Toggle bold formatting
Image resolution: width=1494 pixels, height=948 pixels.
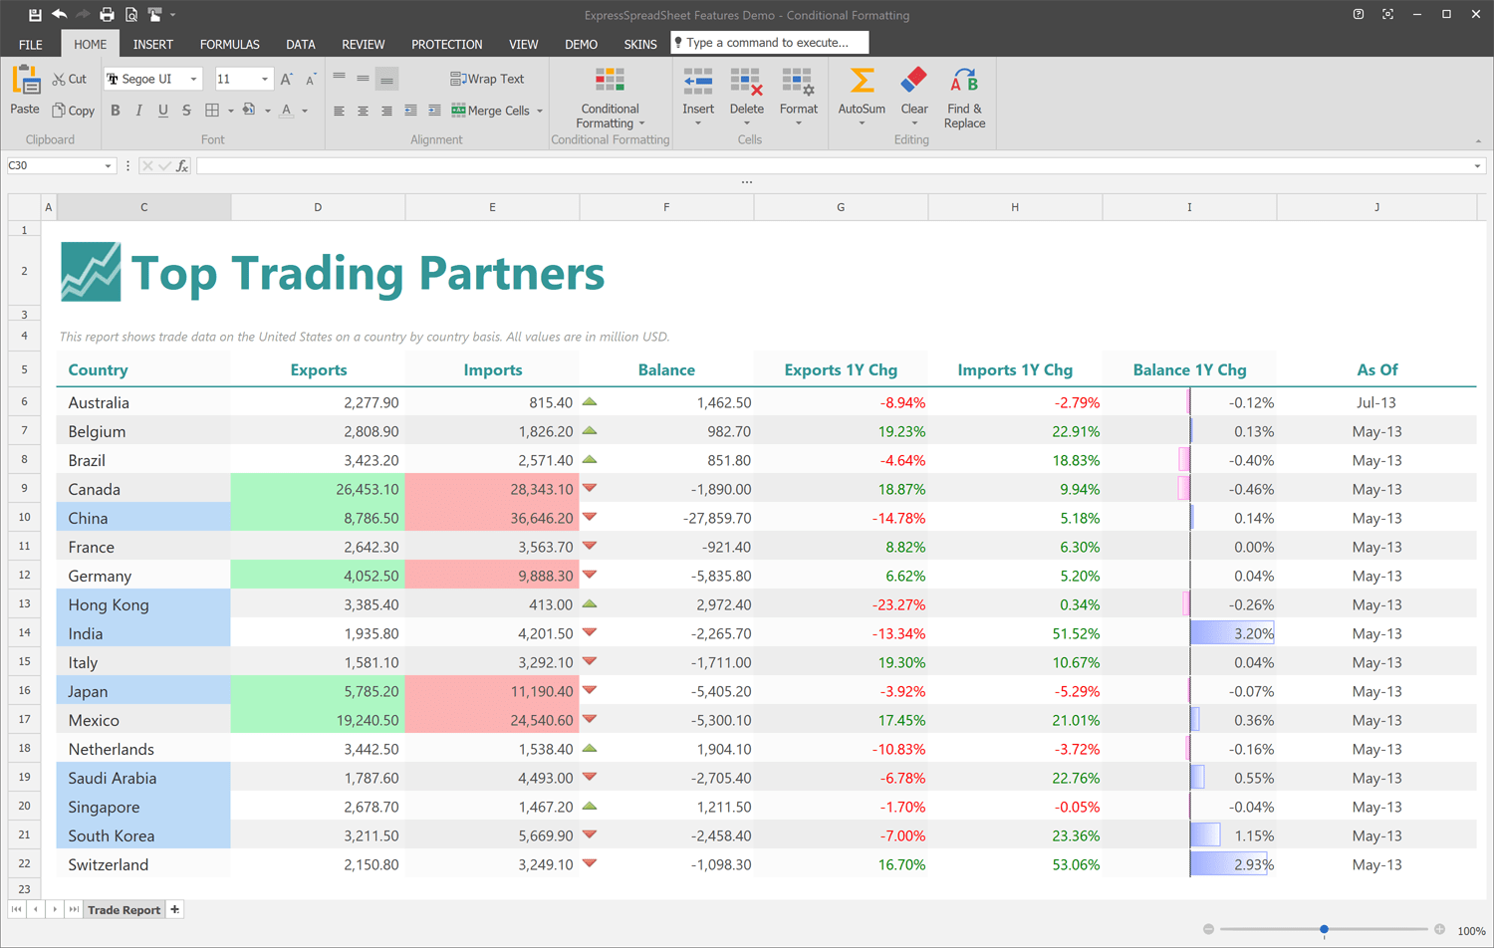point(116,111)
